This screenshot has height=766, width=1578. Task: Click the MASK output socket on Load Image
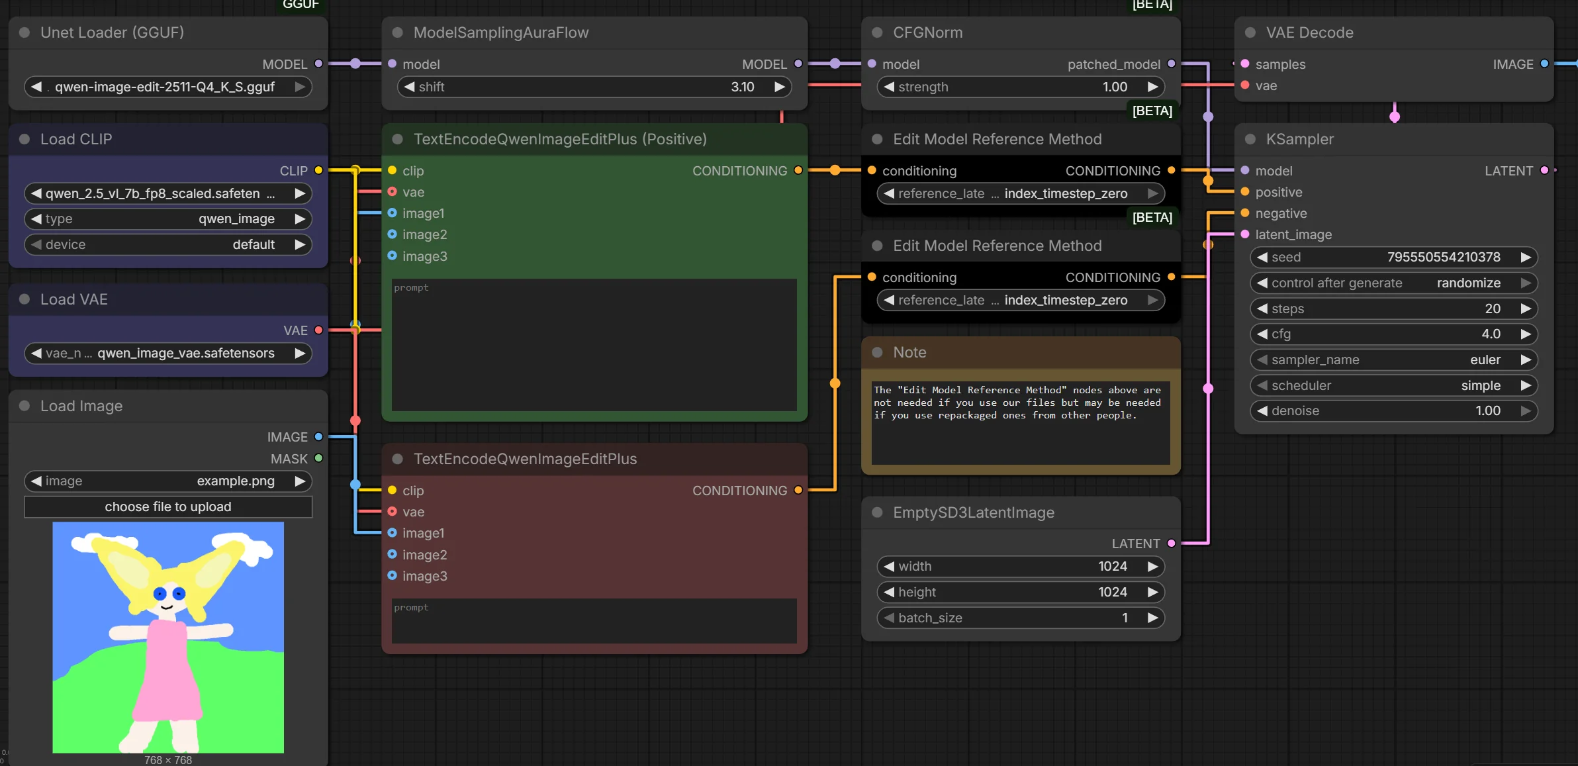coord(318,458)
